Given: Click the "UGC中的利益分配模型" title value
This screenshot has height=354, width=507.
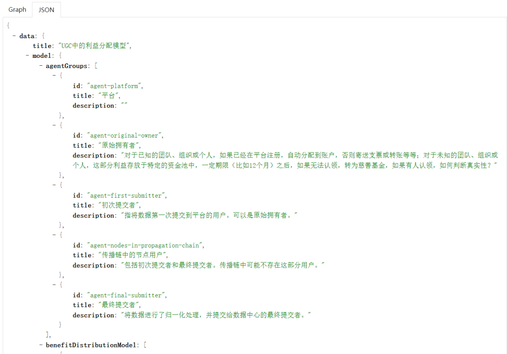Looking at the screenshot, I should 95,46.
